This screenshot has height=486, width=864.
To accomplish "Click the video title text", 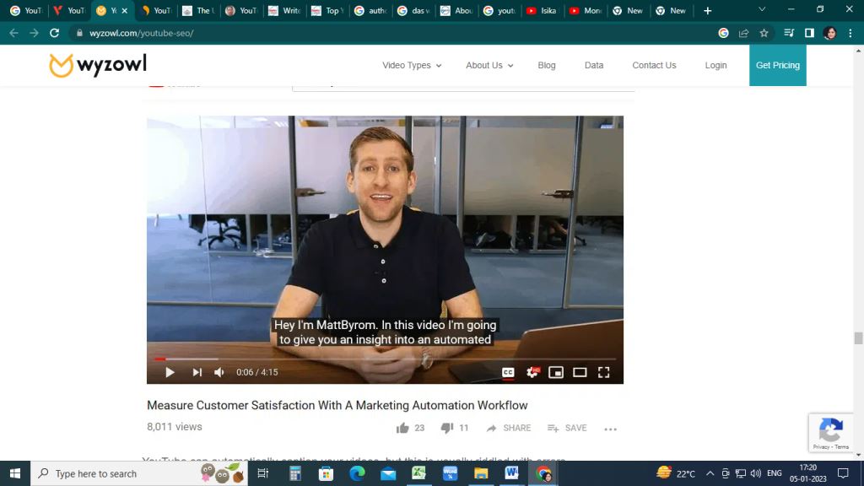I will pos(337,406).
